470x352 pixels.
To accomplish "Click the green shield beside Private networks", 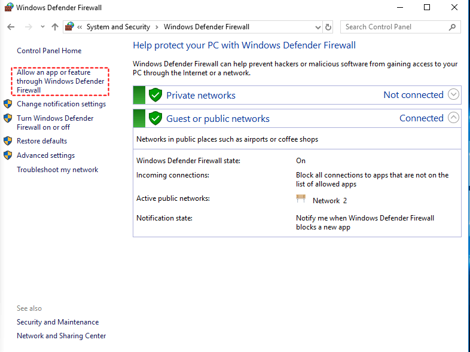I will [155, 95].
